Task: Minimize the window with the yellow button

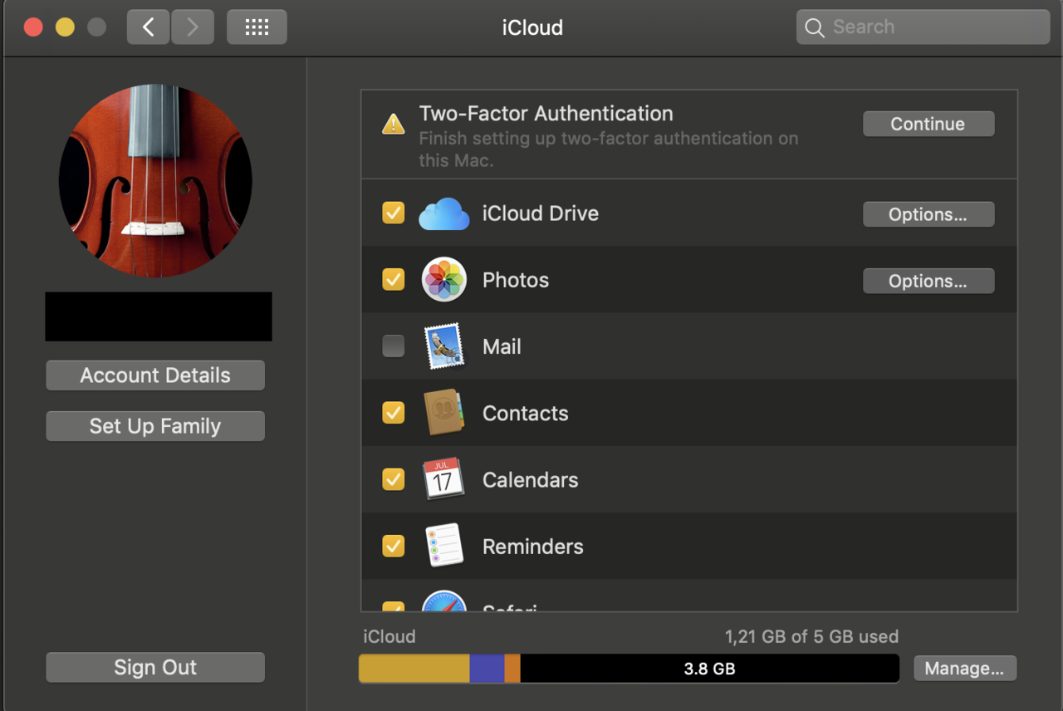Action: [x=65, y=27]
